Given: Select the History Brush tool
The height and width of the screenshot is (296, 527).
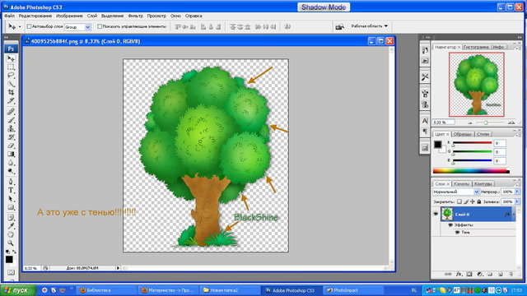Looking at the screenshot, I should [x=11, y=137].
